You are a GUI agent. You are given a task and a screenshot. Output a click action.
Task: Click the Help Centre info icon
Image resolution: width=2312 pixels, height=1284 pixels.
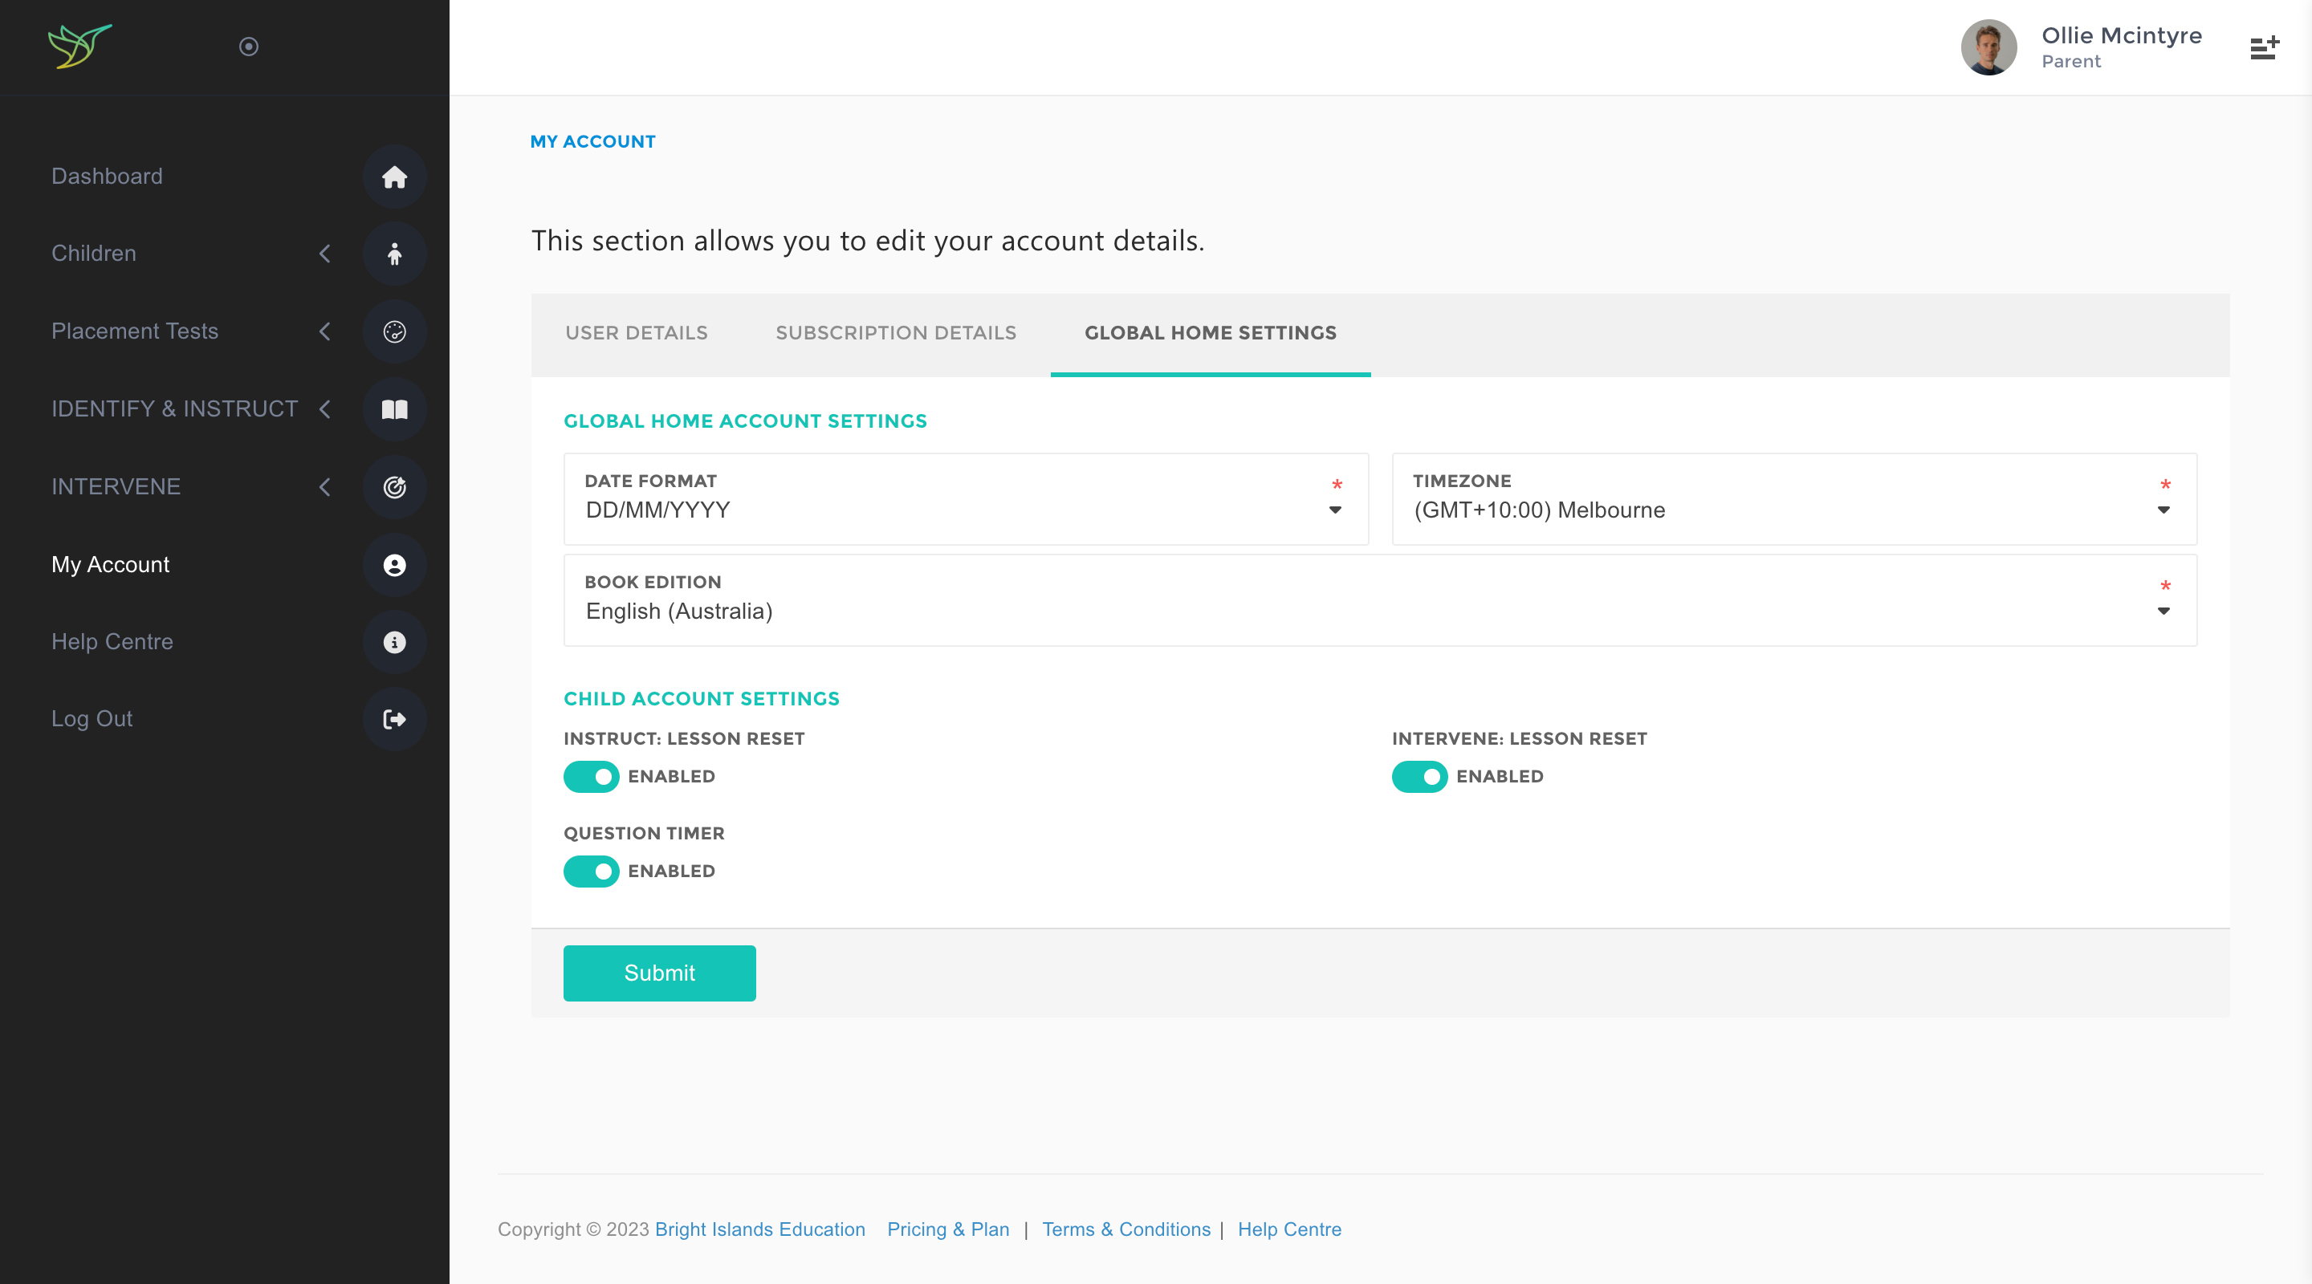click(394, 643)
